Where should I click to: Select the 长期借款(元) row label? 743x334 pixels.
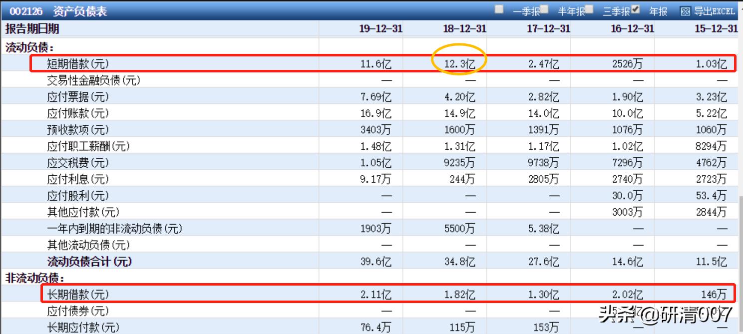click(x=77, y=295)
